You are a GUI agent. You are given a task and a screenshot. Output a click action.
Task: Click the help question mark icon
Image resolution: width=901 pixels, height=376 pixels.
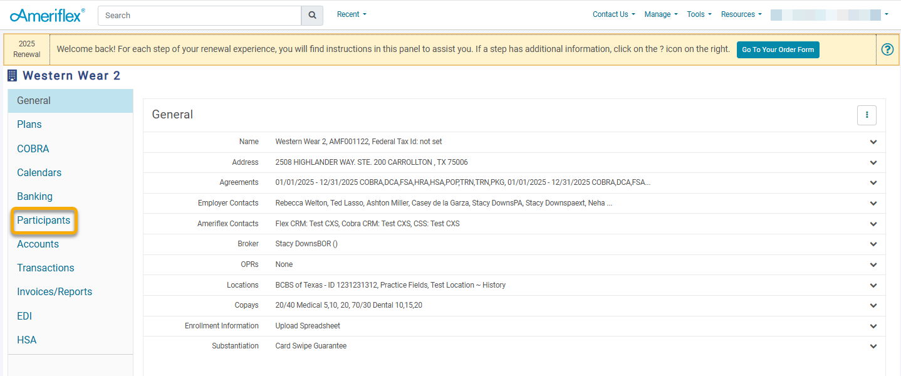887,50
